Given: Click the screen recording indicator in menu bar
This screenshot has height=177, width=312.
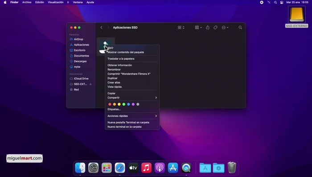Looking at the screenshot, I should [262, 2].
